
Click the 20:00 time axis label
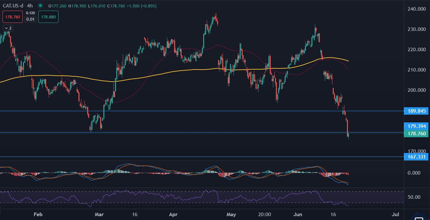264,214
